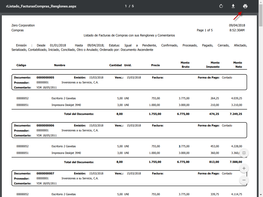Click the Page 1 of 5 label

coord(205,30)
